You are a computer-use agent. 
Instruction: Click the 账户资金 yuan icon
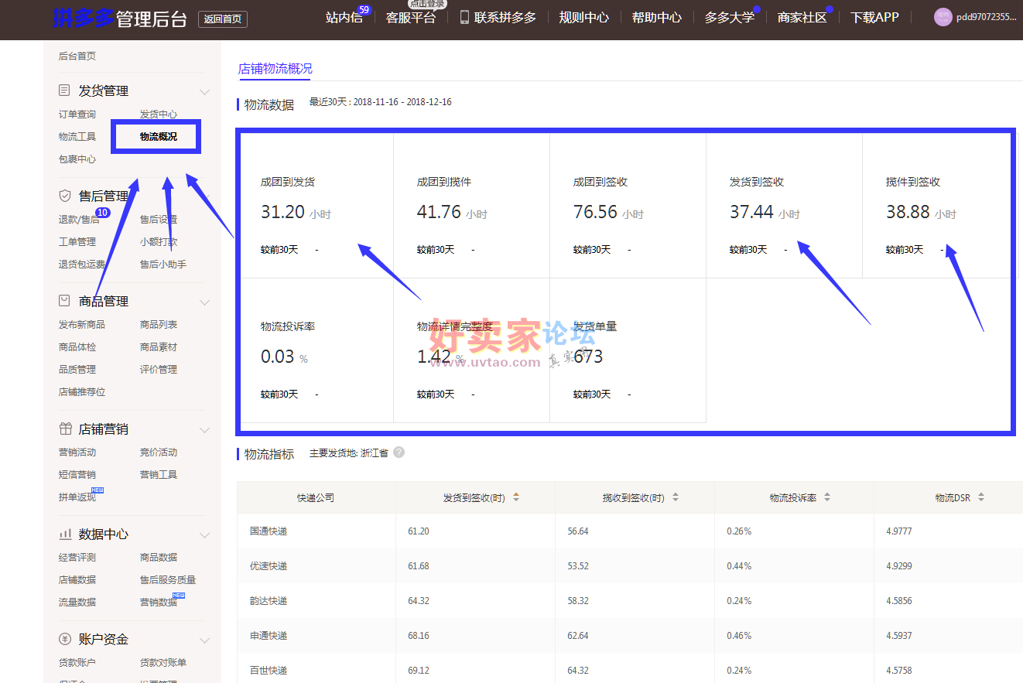click(65, 640)
